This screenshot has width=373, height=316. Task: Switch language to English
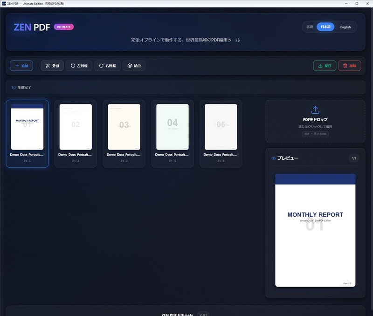[x=345, y=27]
